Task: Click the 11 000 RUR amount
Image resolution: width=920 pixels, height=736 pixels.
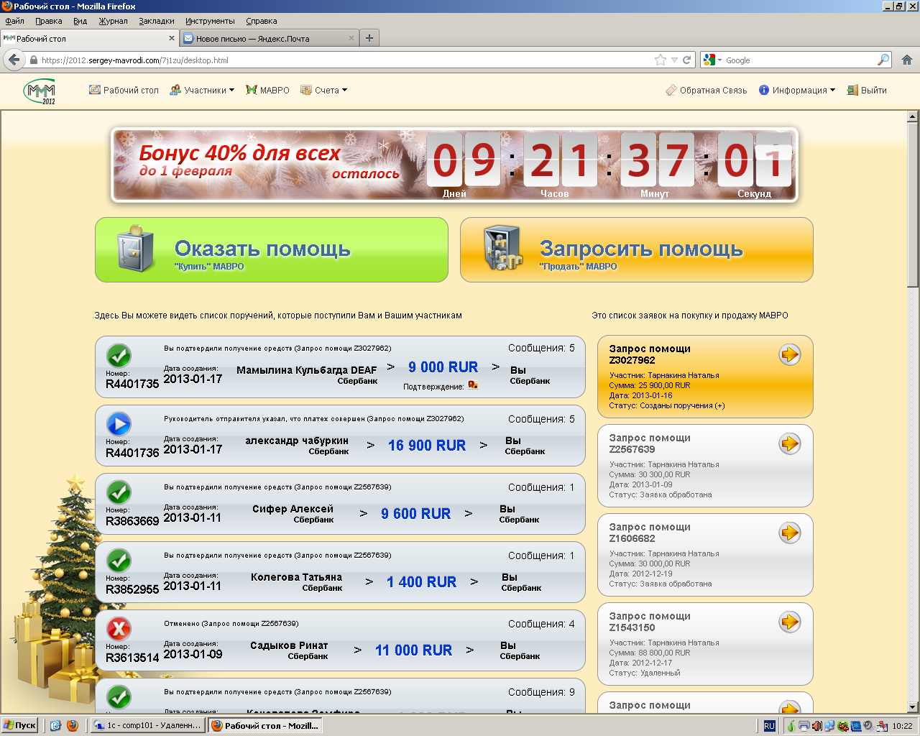Action: [414, 650]
